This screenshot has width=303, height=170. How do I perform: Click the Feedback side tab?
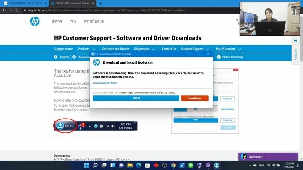click(x=295, y=55)
